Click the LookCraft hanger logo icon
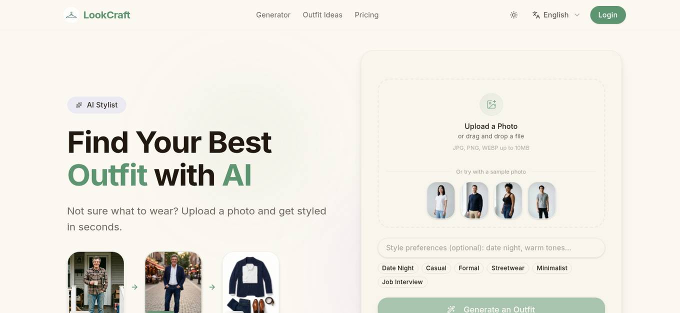This screenshot has height=313, width=680. click(x=71, y=15)
